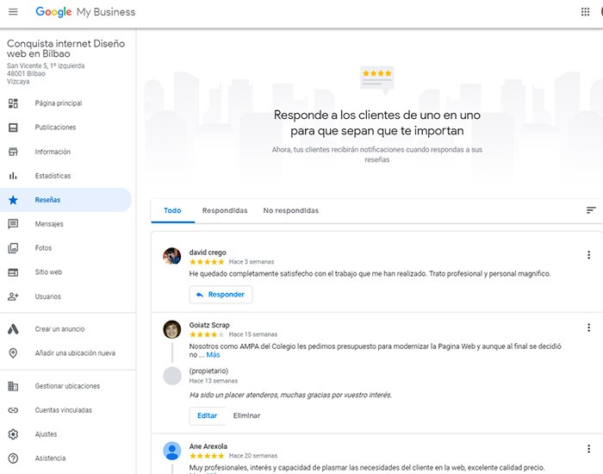Click Eliminar to delete the reply
This screenshot has width=603, height=474.
click(x=246, y=415)
